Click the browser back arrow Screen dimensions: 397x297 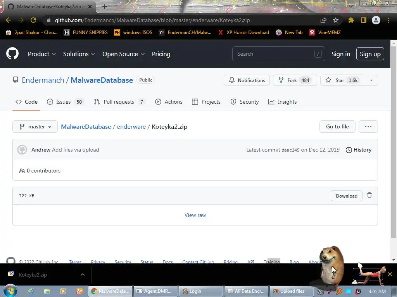[9, 20]
